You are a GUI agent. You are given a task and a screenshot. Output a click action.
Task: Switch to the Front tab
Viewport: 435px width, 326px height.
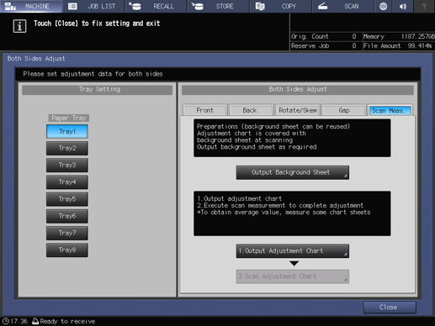[205, 110]
